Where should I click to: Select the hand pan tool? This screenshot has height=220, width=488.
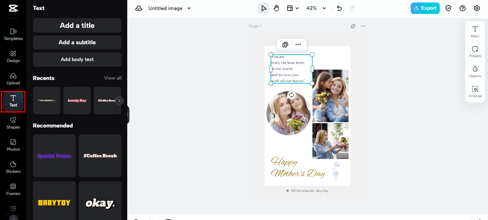coord(276,8)
